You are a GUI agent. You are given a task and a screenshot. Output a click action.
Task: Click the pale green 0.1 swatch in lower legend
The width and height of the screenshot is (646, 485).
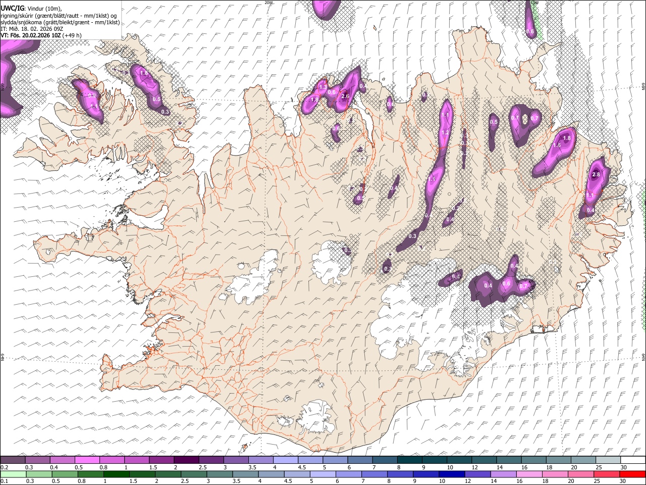pyautogui.click(x=13, y=474)
